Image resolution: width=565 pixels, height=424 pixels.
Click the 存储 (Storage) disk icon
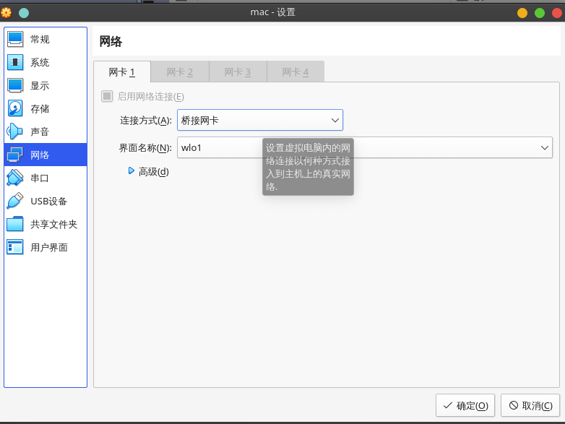click(x=15, y=109)
